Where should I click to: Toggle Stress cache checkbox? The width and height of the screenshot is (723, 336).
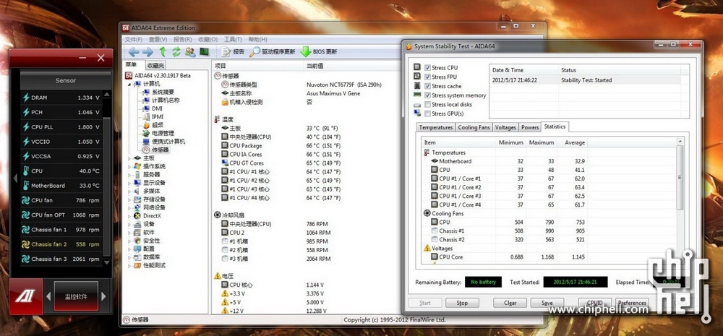click(427, 86)
